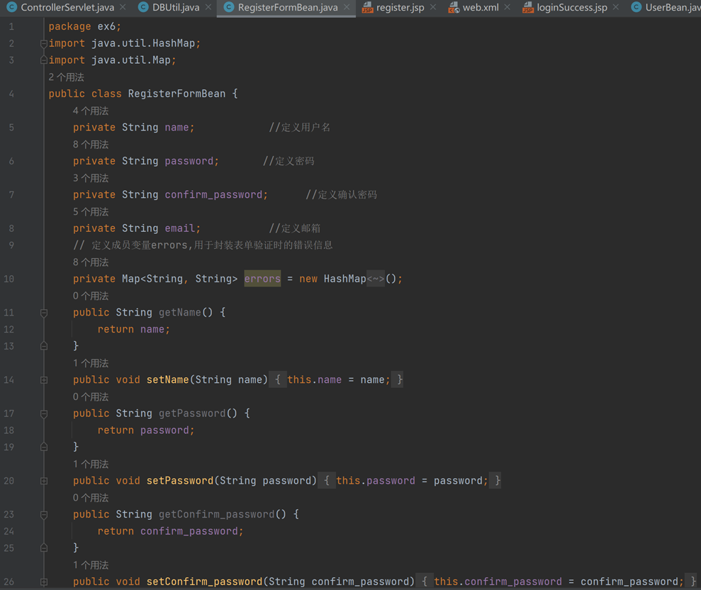Viewport: 701px width, 590px height.
Task: Close the register.jsp tab
Action: pyautogui.click(x=433, y=7)
